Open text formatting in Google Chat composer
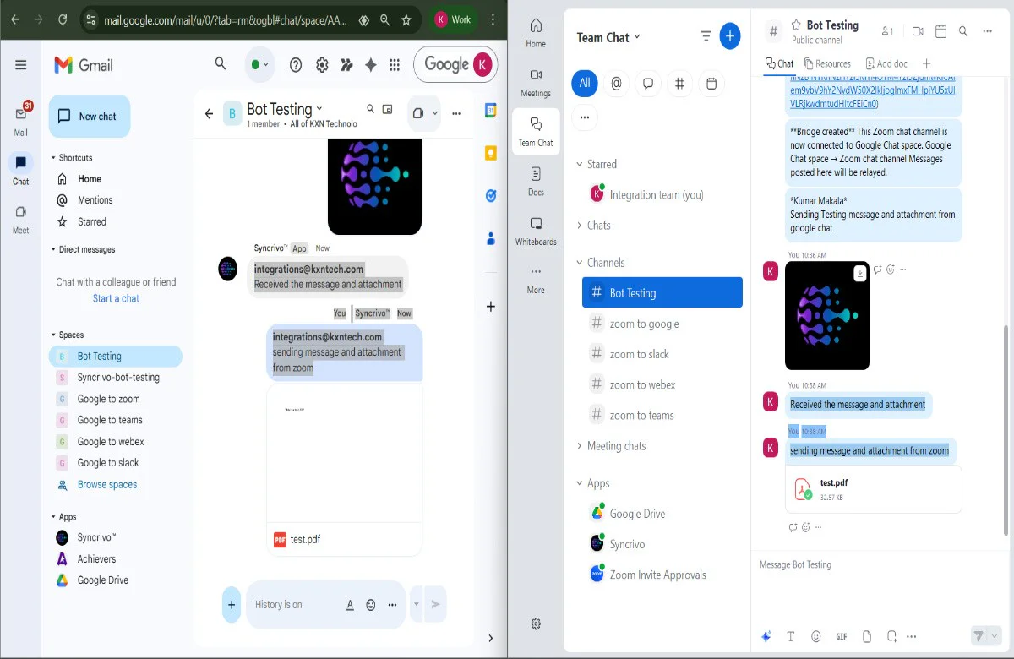Viewport: 1014px width, 659px height. [x=350, y=605]
